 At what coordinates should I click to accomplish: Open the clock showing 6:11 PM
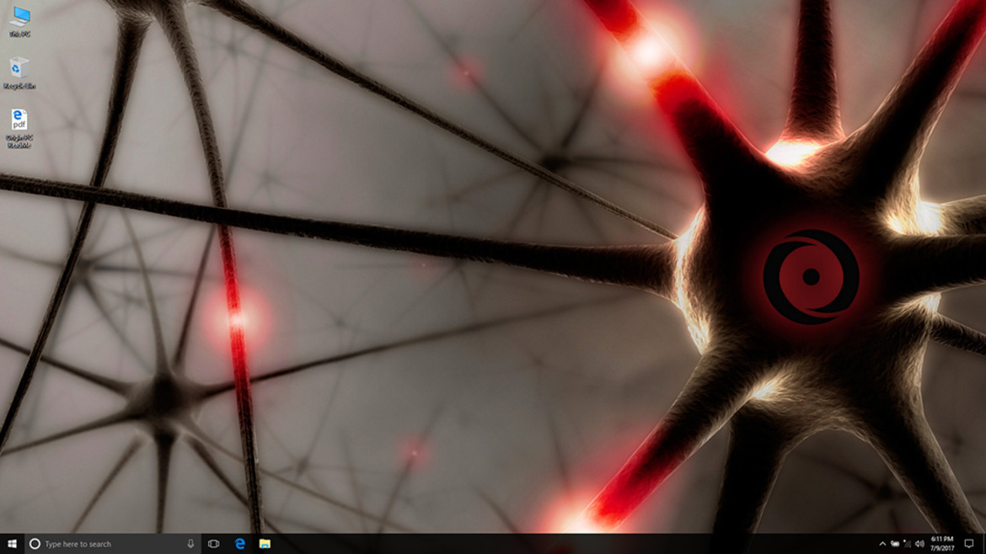click(x=942, y=544)
